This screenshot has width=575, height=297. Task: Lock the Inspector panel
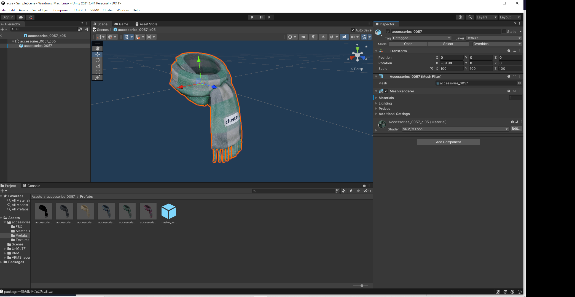pyautogui.click(x=515, y=24)
